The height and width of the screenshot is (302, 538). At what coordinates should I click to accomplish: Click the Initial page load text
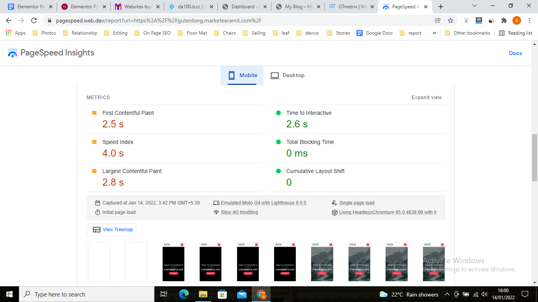pos(119,212)
